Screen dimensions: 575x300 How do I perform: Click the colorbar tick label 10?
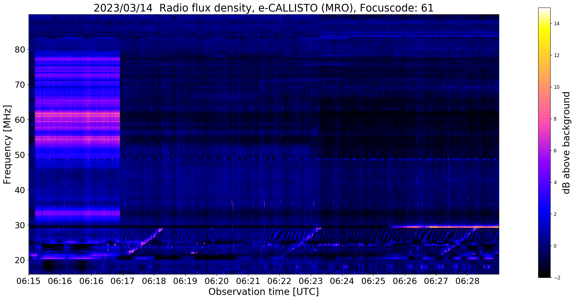556,87
